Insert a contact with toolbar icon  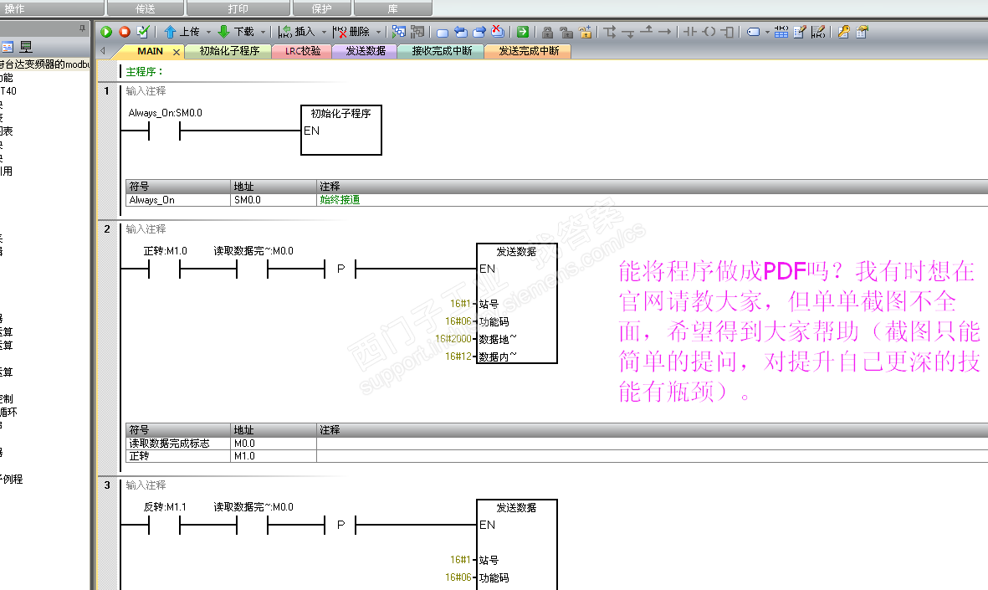tap(690, 32)
